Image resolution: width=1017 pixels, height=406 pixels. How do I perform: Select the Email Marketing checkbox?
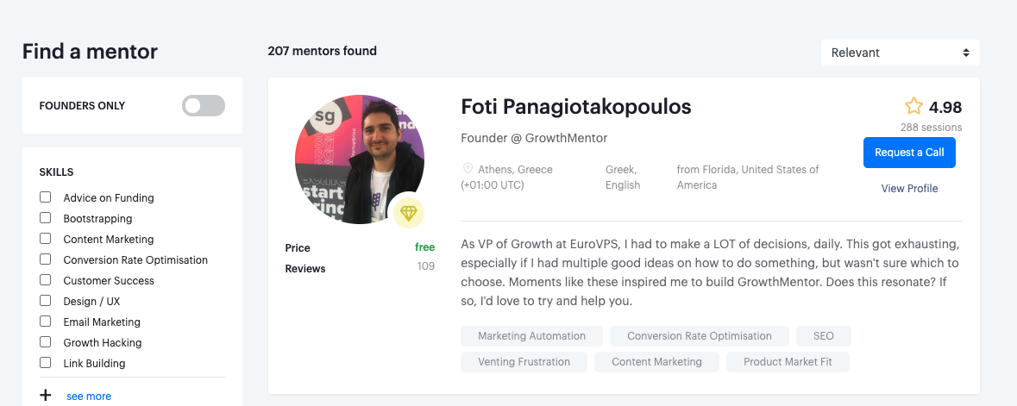tap(46, 322)
